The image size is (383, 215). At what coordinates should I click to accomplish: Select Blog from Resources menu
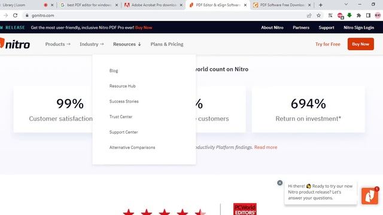[114, 70]
